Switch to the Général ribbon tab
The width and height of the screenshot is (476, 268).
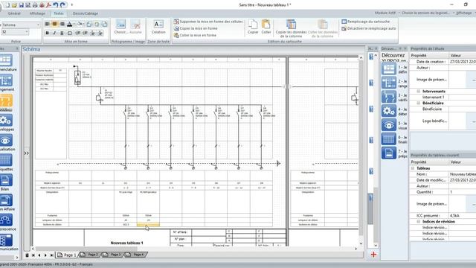(x=14, y=13)
